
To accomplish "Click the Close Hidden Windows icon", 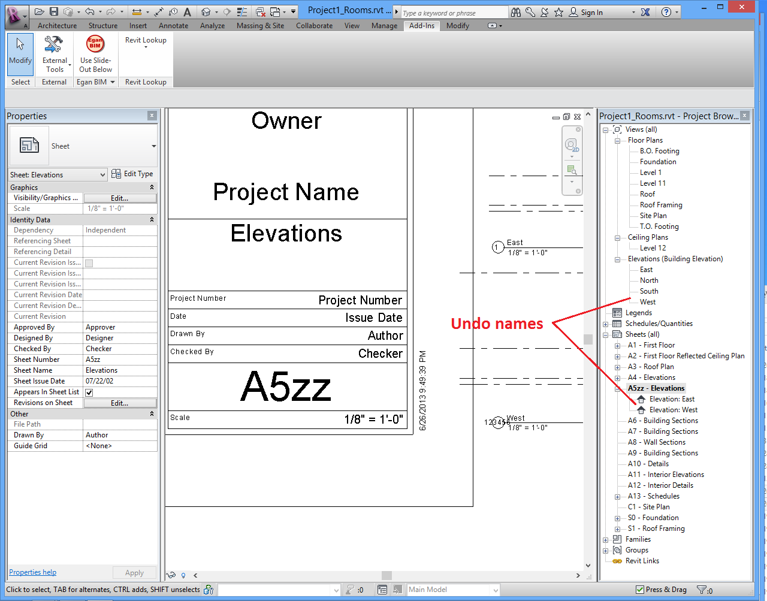I will 260,12.
